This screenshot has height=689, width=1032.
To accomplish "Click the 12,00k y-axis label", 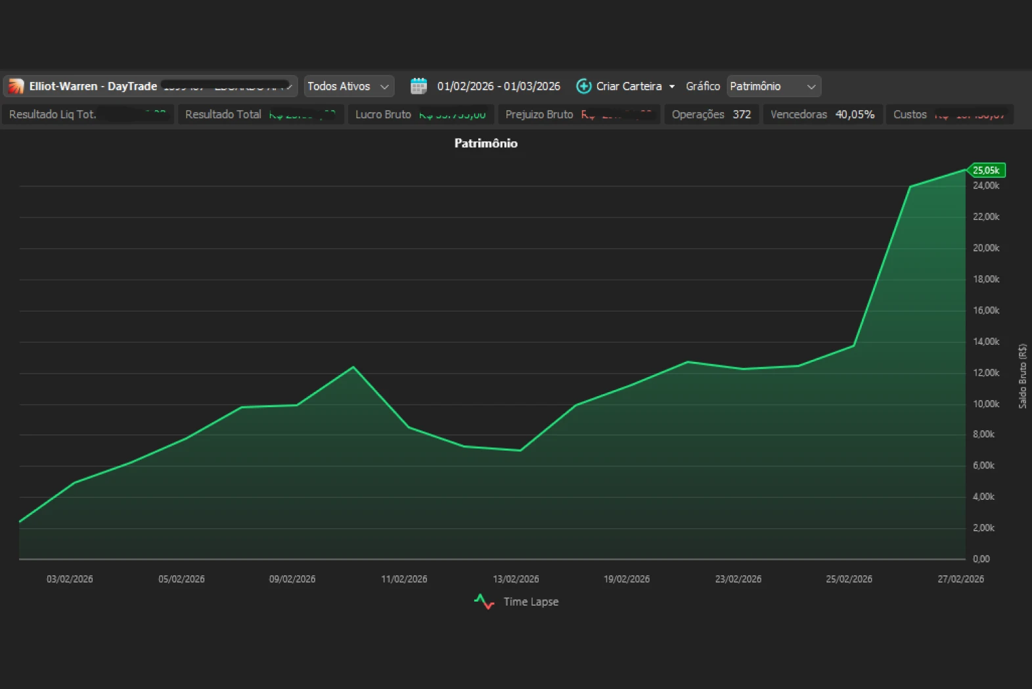I will pos(986,372).
